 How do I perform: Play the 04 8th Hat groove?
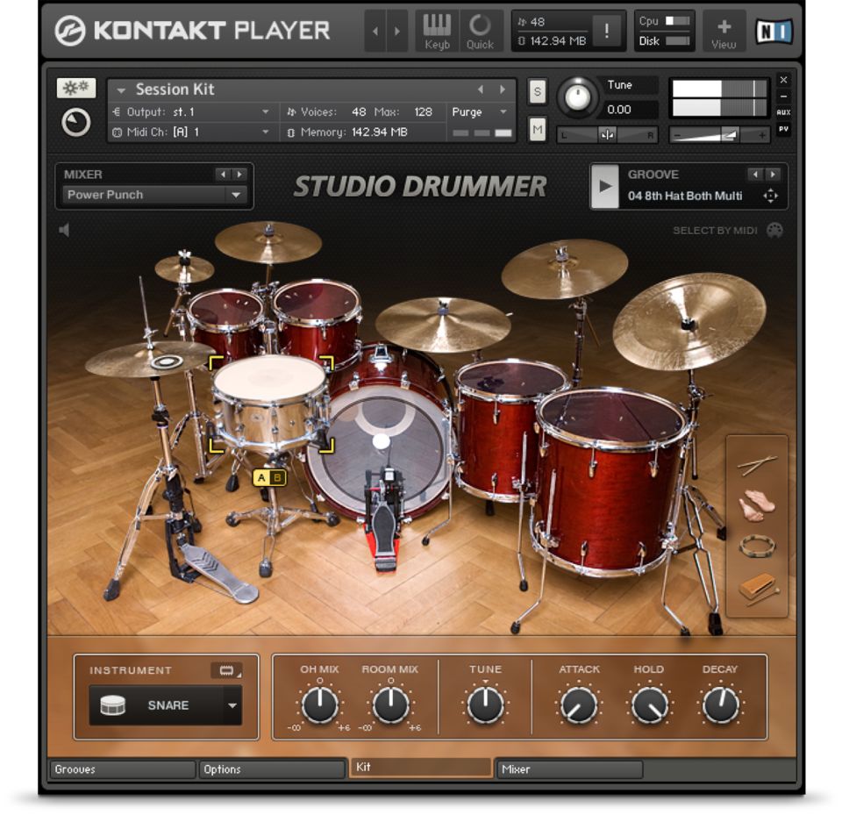pos(604,186)
